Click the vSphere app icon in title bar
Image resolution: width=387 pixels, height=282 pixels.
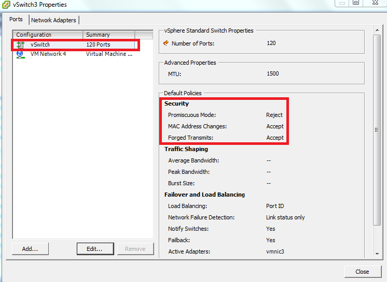click(6, 5)
